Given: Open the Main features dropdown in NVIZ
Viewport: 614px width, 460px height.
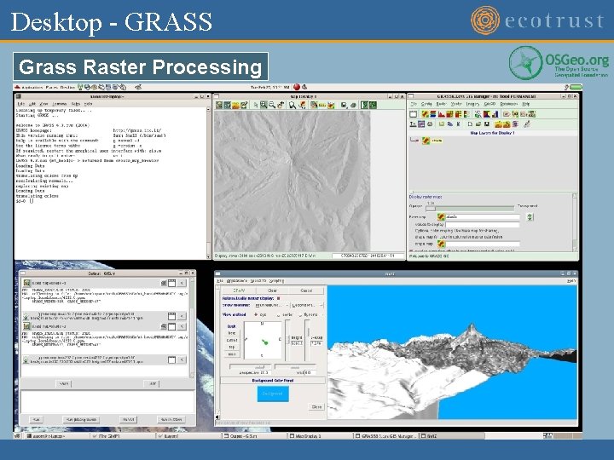Looking at the screenshot, I should tap(272, 305).
